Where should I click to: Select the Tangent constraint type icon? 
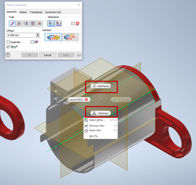pyautogui.click(x=26, y=24)
